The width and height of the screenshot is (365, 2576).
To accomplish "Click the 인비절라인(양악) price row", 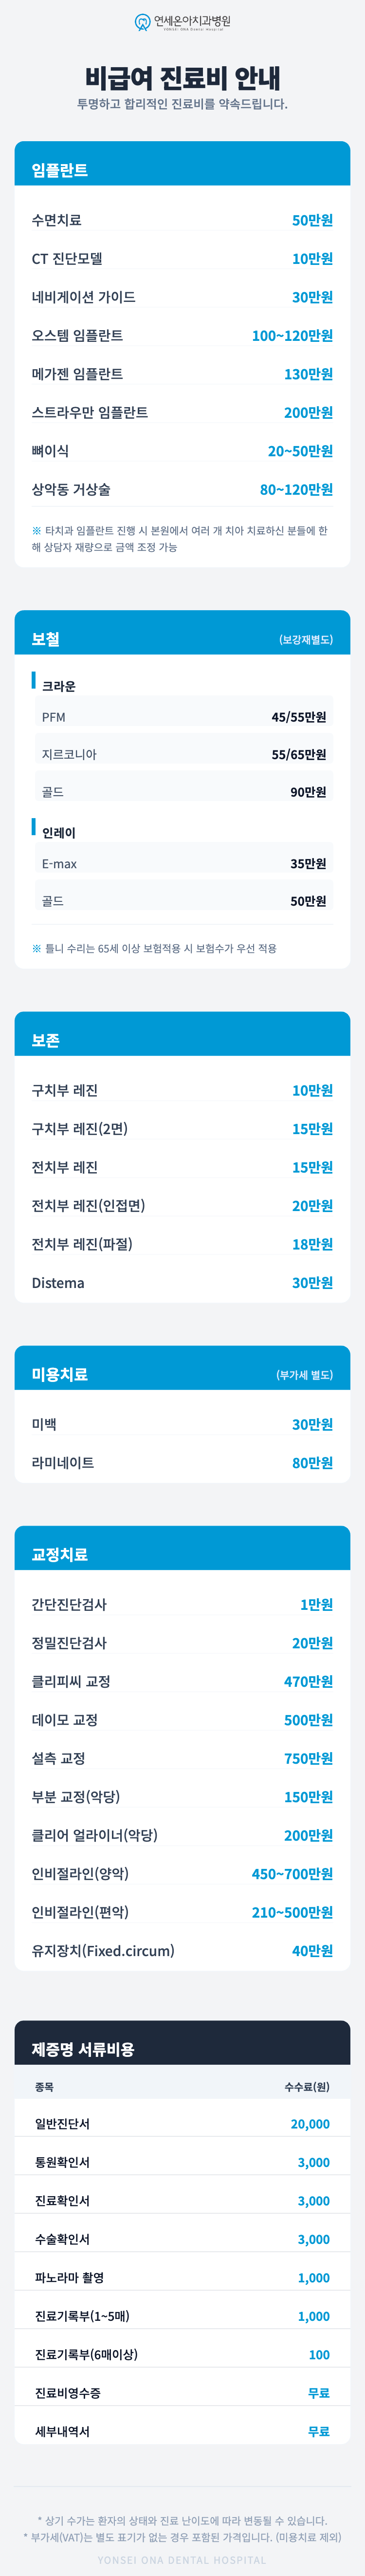I will coord(182,1874).
